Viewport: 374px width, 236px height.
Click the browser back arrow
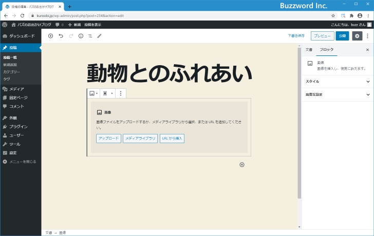(x=6, y=16)
